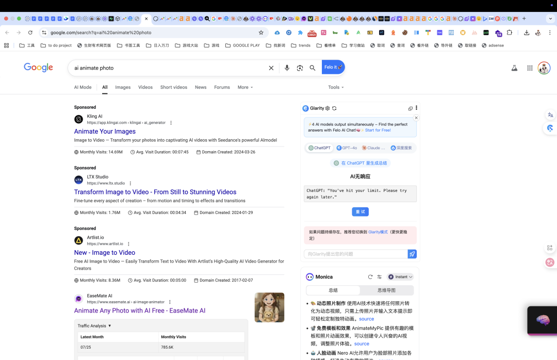557x360 pixels.
Task: Open the adsense bookmark
Action: tap(493, 45)
